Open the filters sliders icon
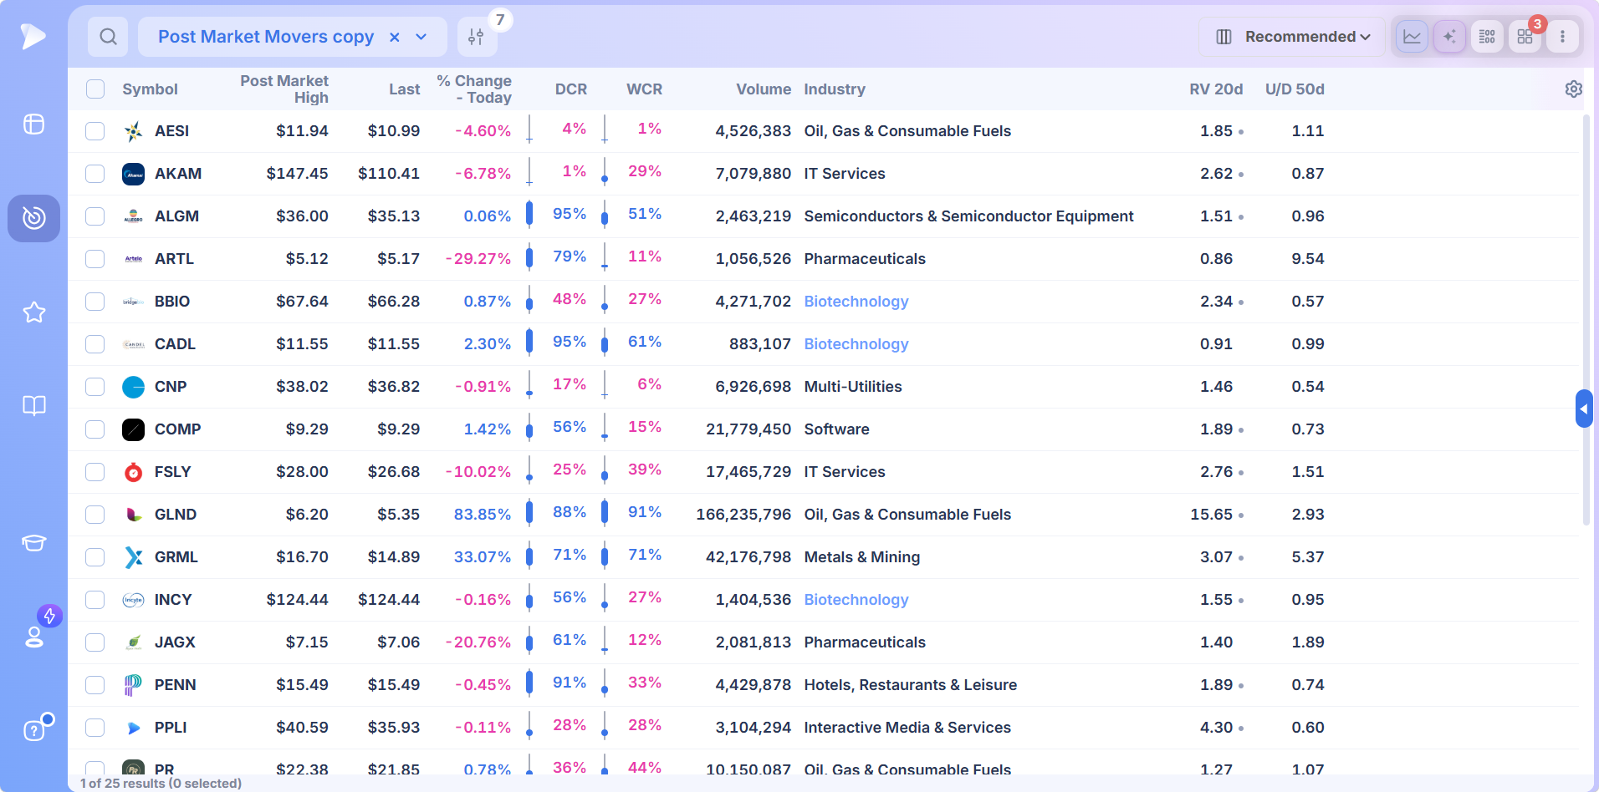Image resolution: width=1599 pixels, height=792 pixels. [x=476, y=37]
